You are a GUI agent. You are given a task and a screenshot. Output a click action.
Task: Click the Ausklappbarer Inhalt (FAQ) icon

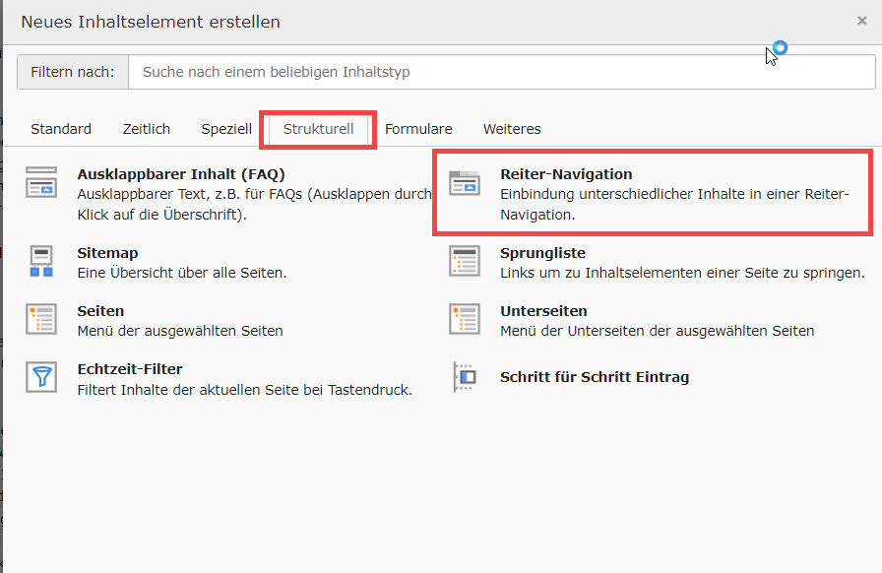click(41, 183)
